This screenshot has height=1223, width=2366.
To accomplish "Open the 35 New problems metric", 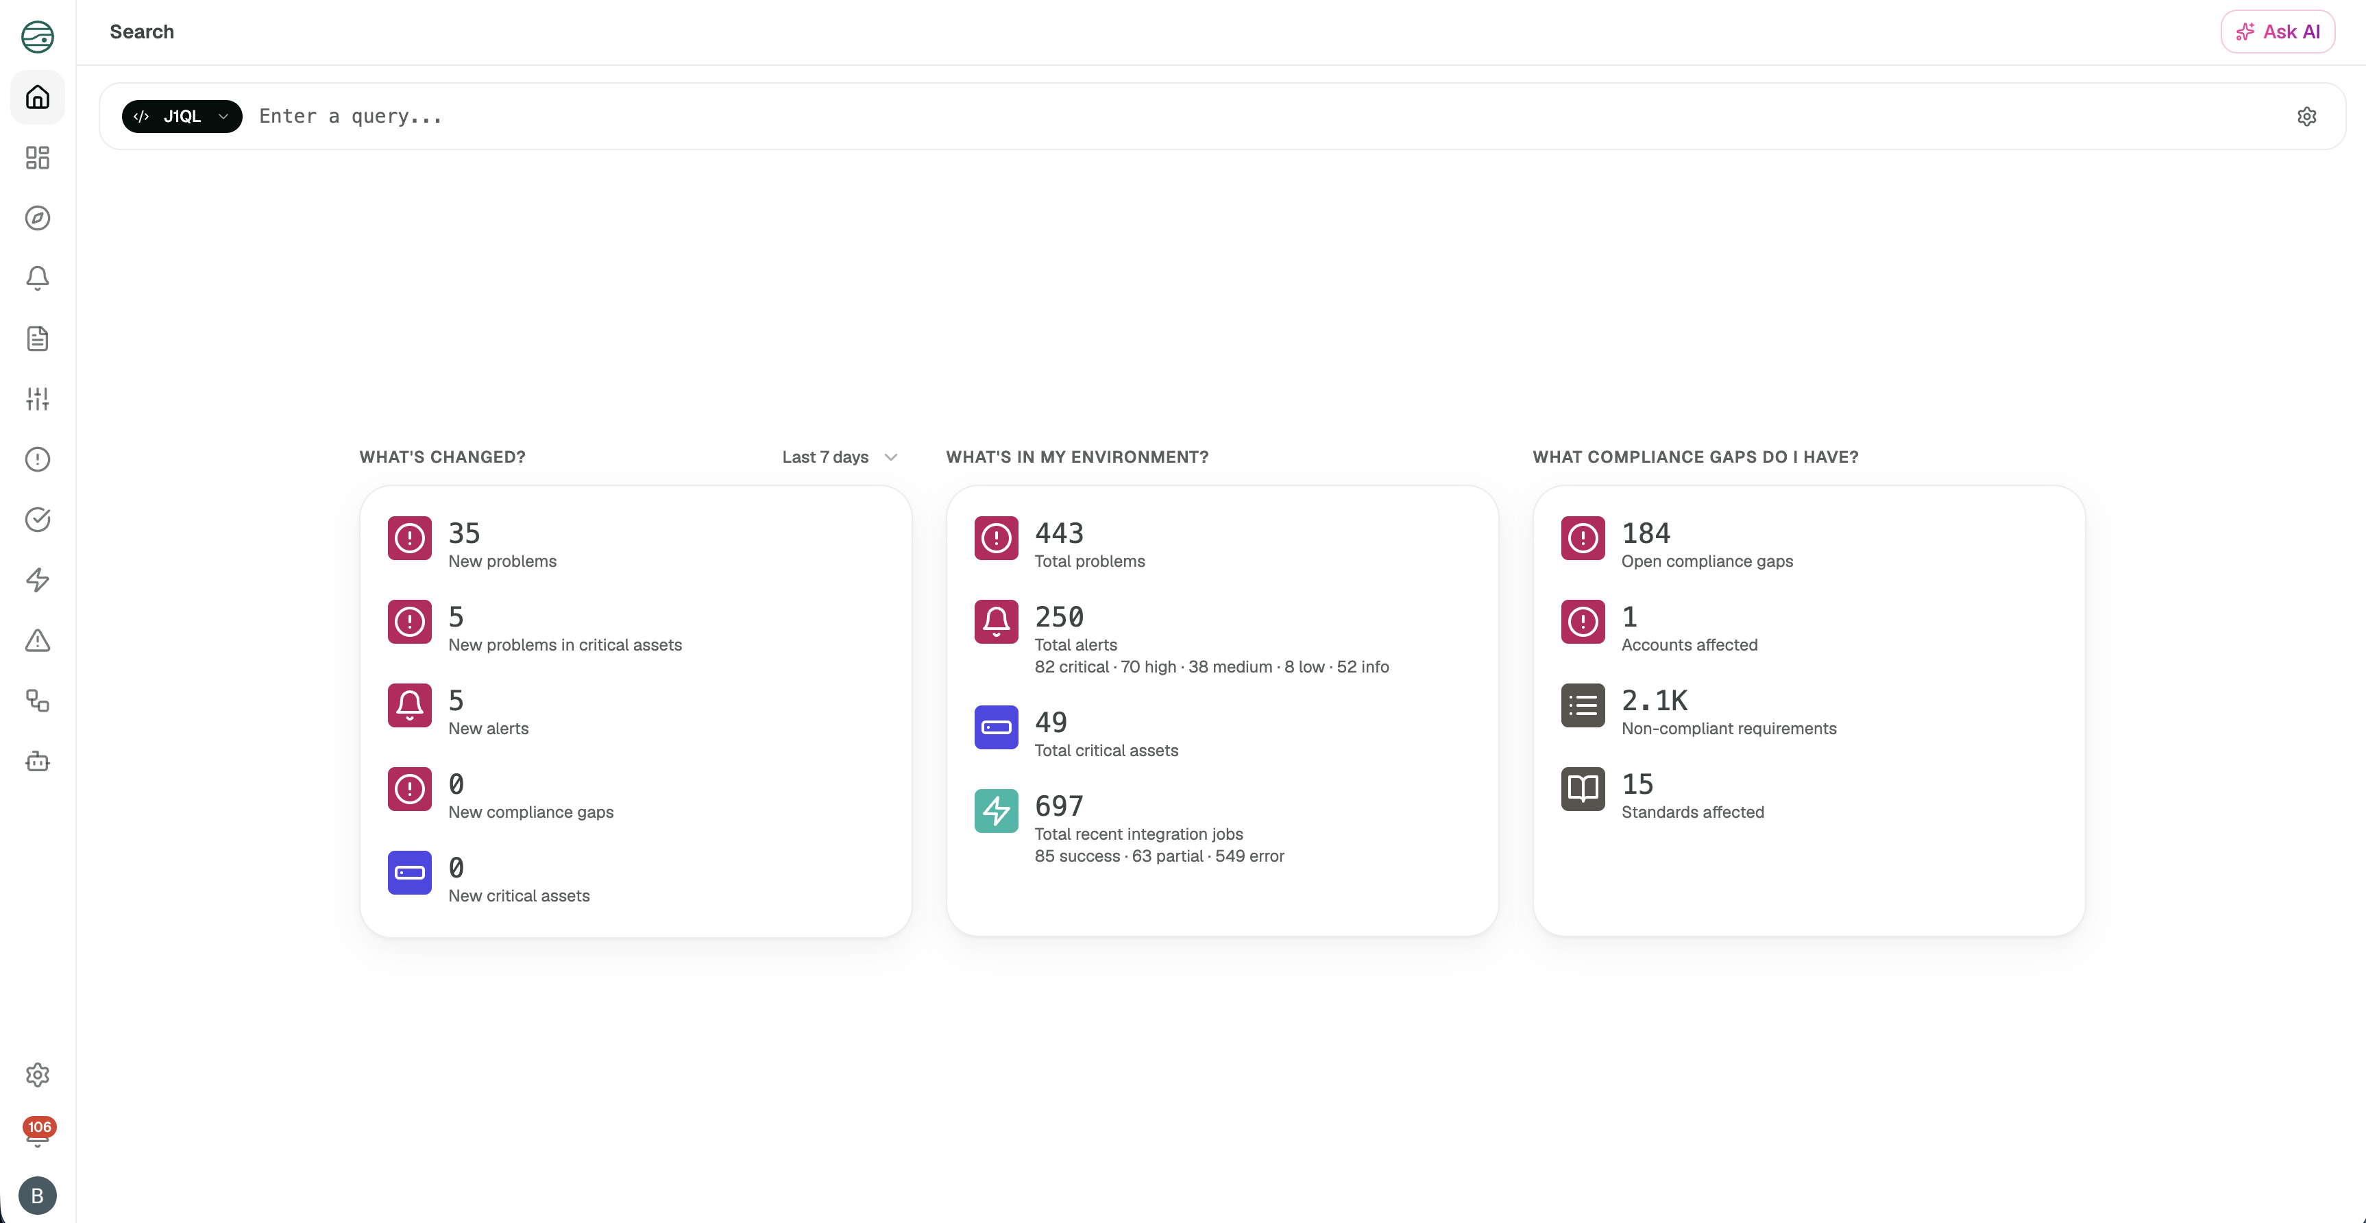I will tap(502, 545).
